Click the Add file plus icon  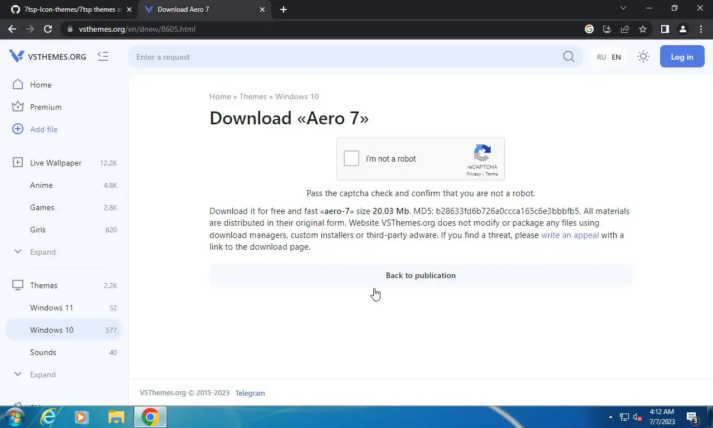pos(18,129)
